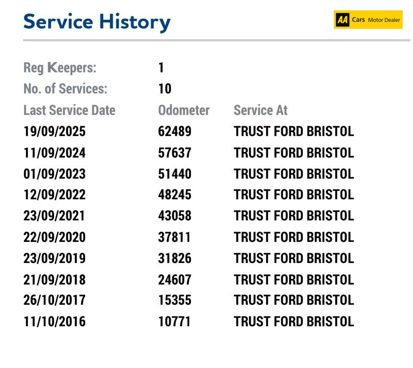
Task: Click the odometer value 24607
Action: click(174, 280)
